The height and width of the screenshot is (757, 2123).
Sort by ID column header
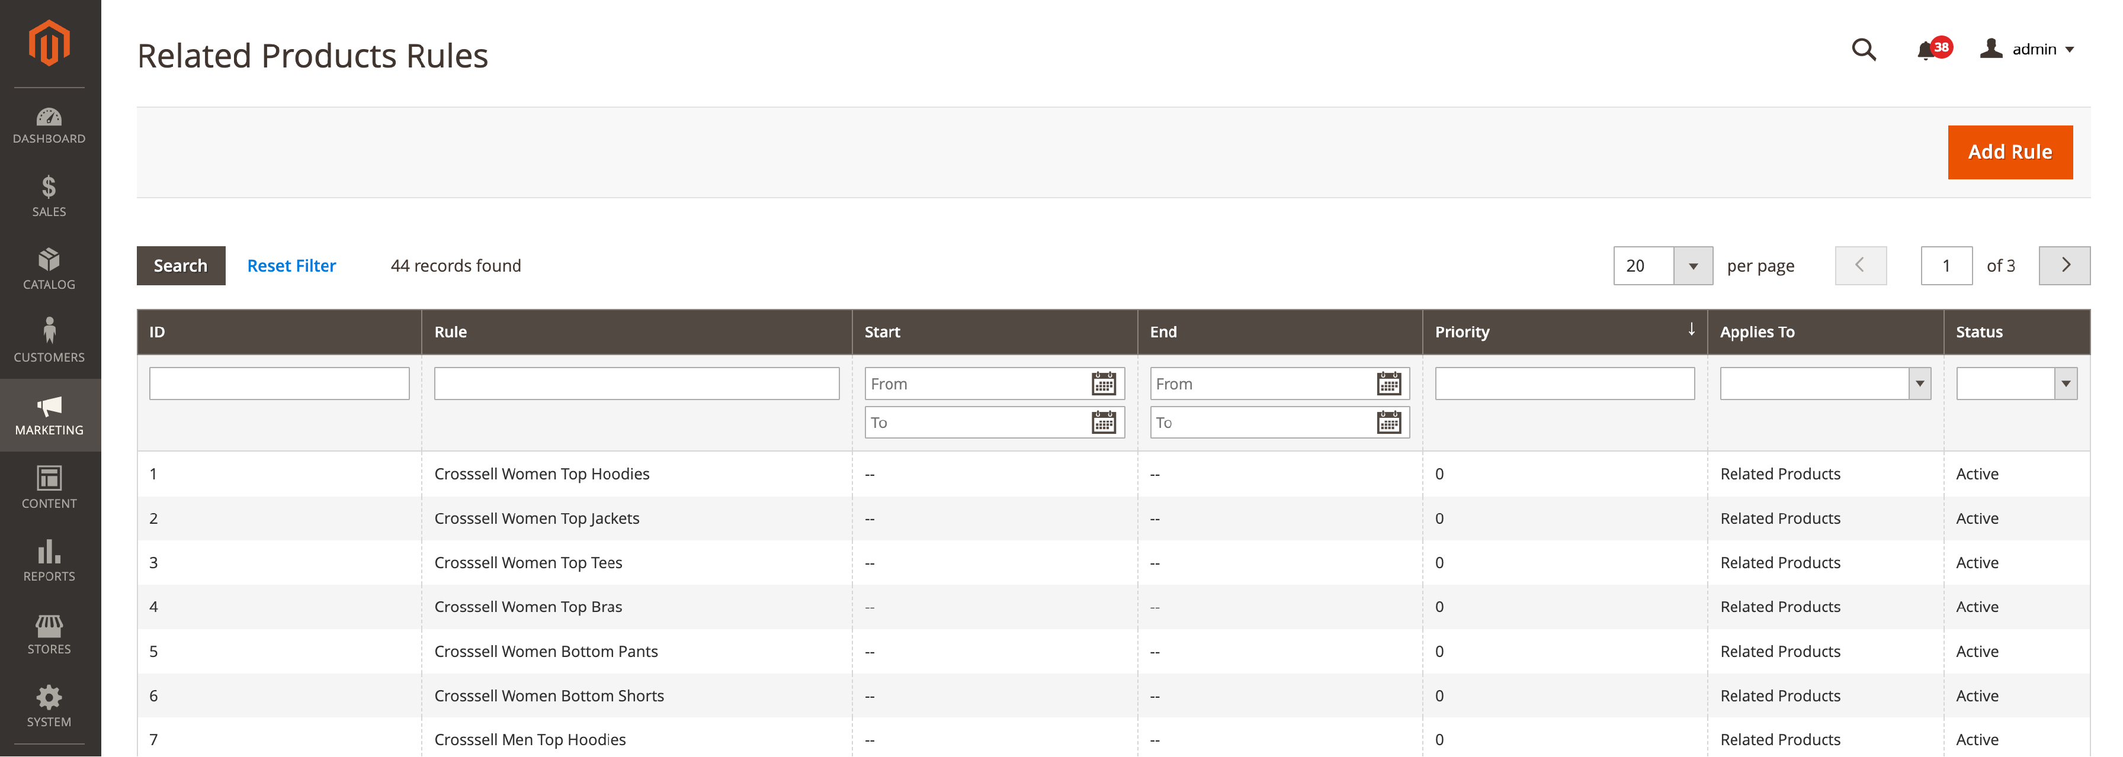coord(280,332)
